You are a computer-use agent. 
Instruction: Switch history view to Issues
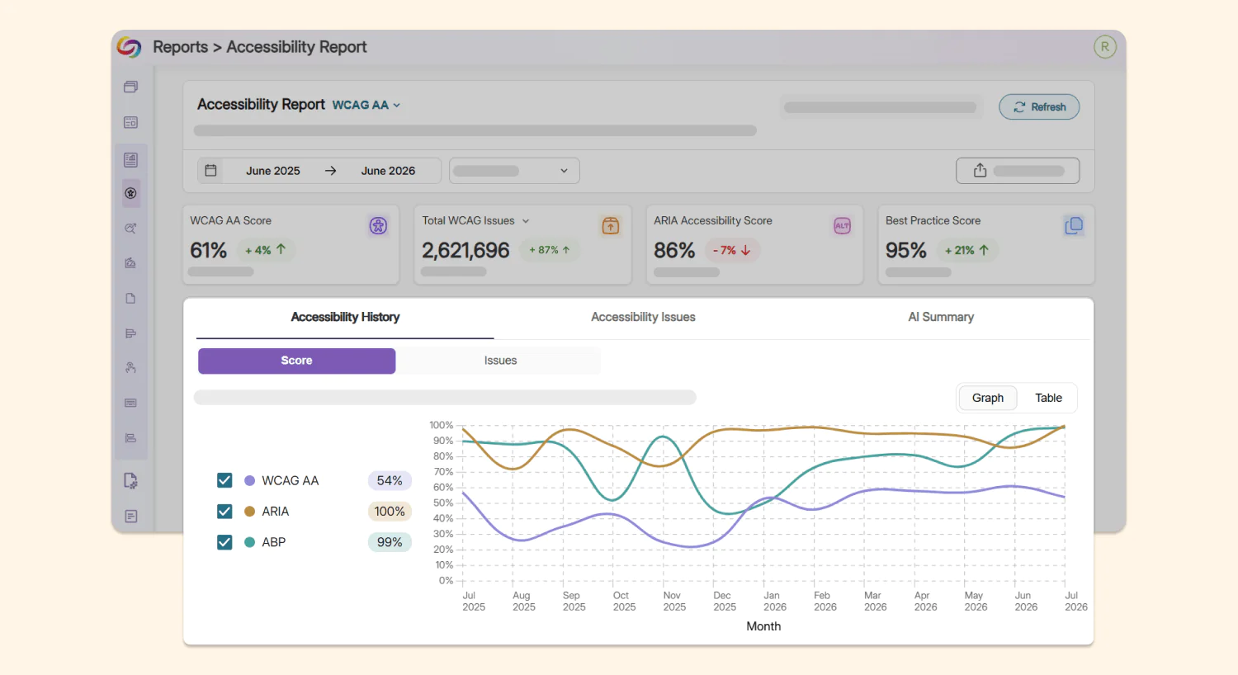[500, 361]
